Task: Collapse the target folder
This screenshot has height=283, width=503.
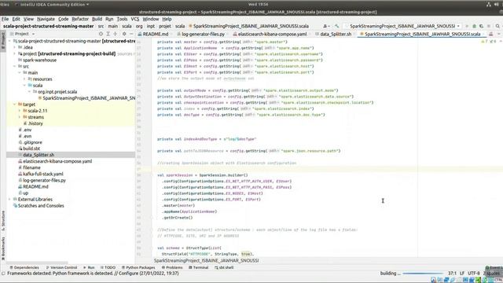Action: click(x=14, y=105)
